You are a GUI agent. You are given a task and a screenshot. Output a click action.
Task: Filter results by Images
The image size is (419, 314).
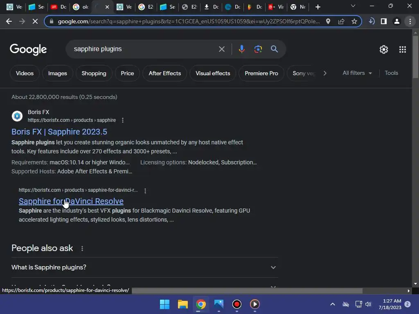(x=57, y=73)
